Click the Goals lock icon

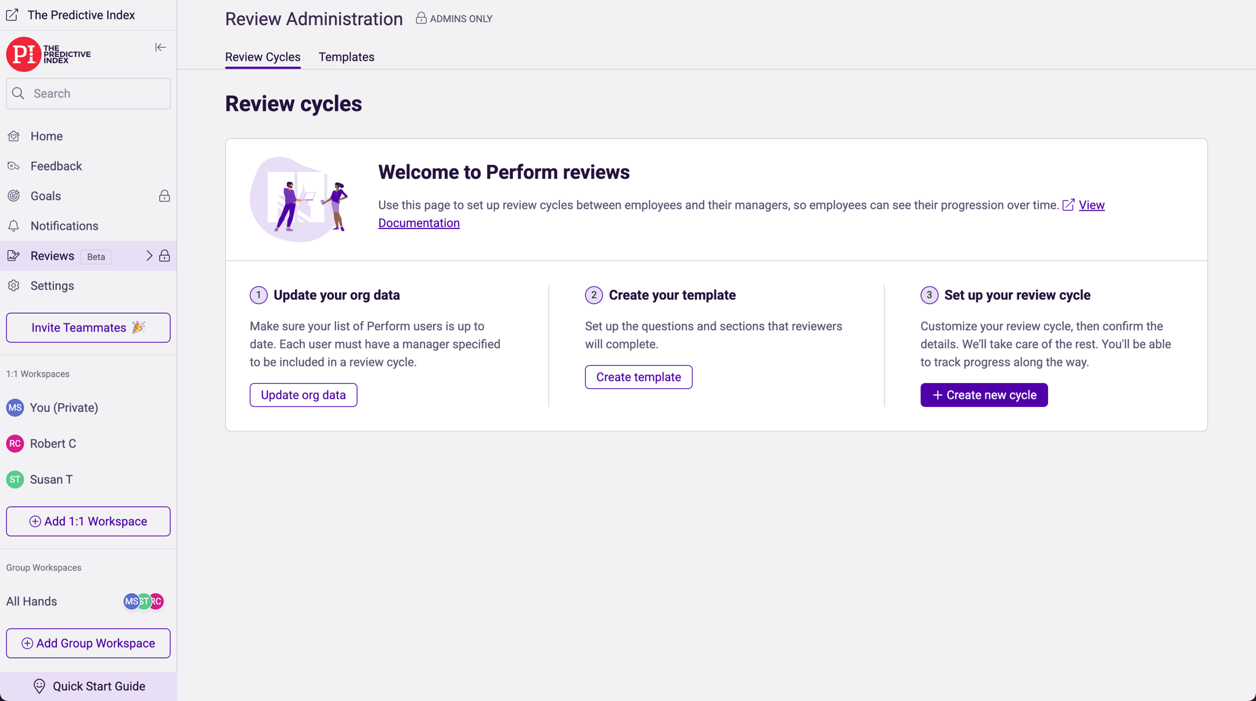(164, 196)
